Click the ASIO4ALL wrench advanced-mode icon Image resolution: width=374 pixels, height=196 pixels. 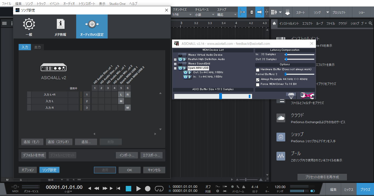[x=307, y=96]
